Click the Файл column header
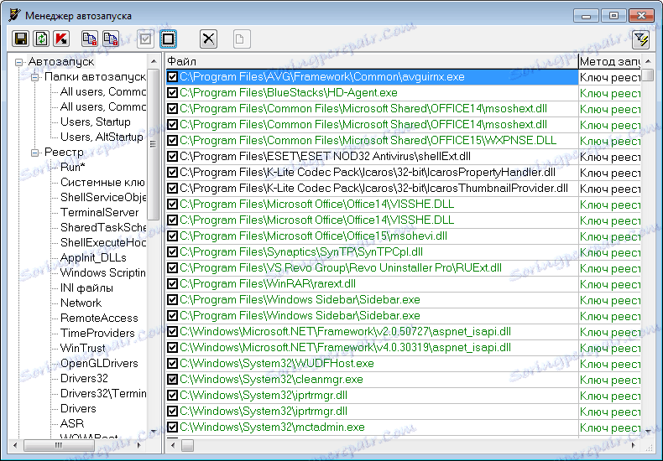663x461 pixels. point(372,62)
